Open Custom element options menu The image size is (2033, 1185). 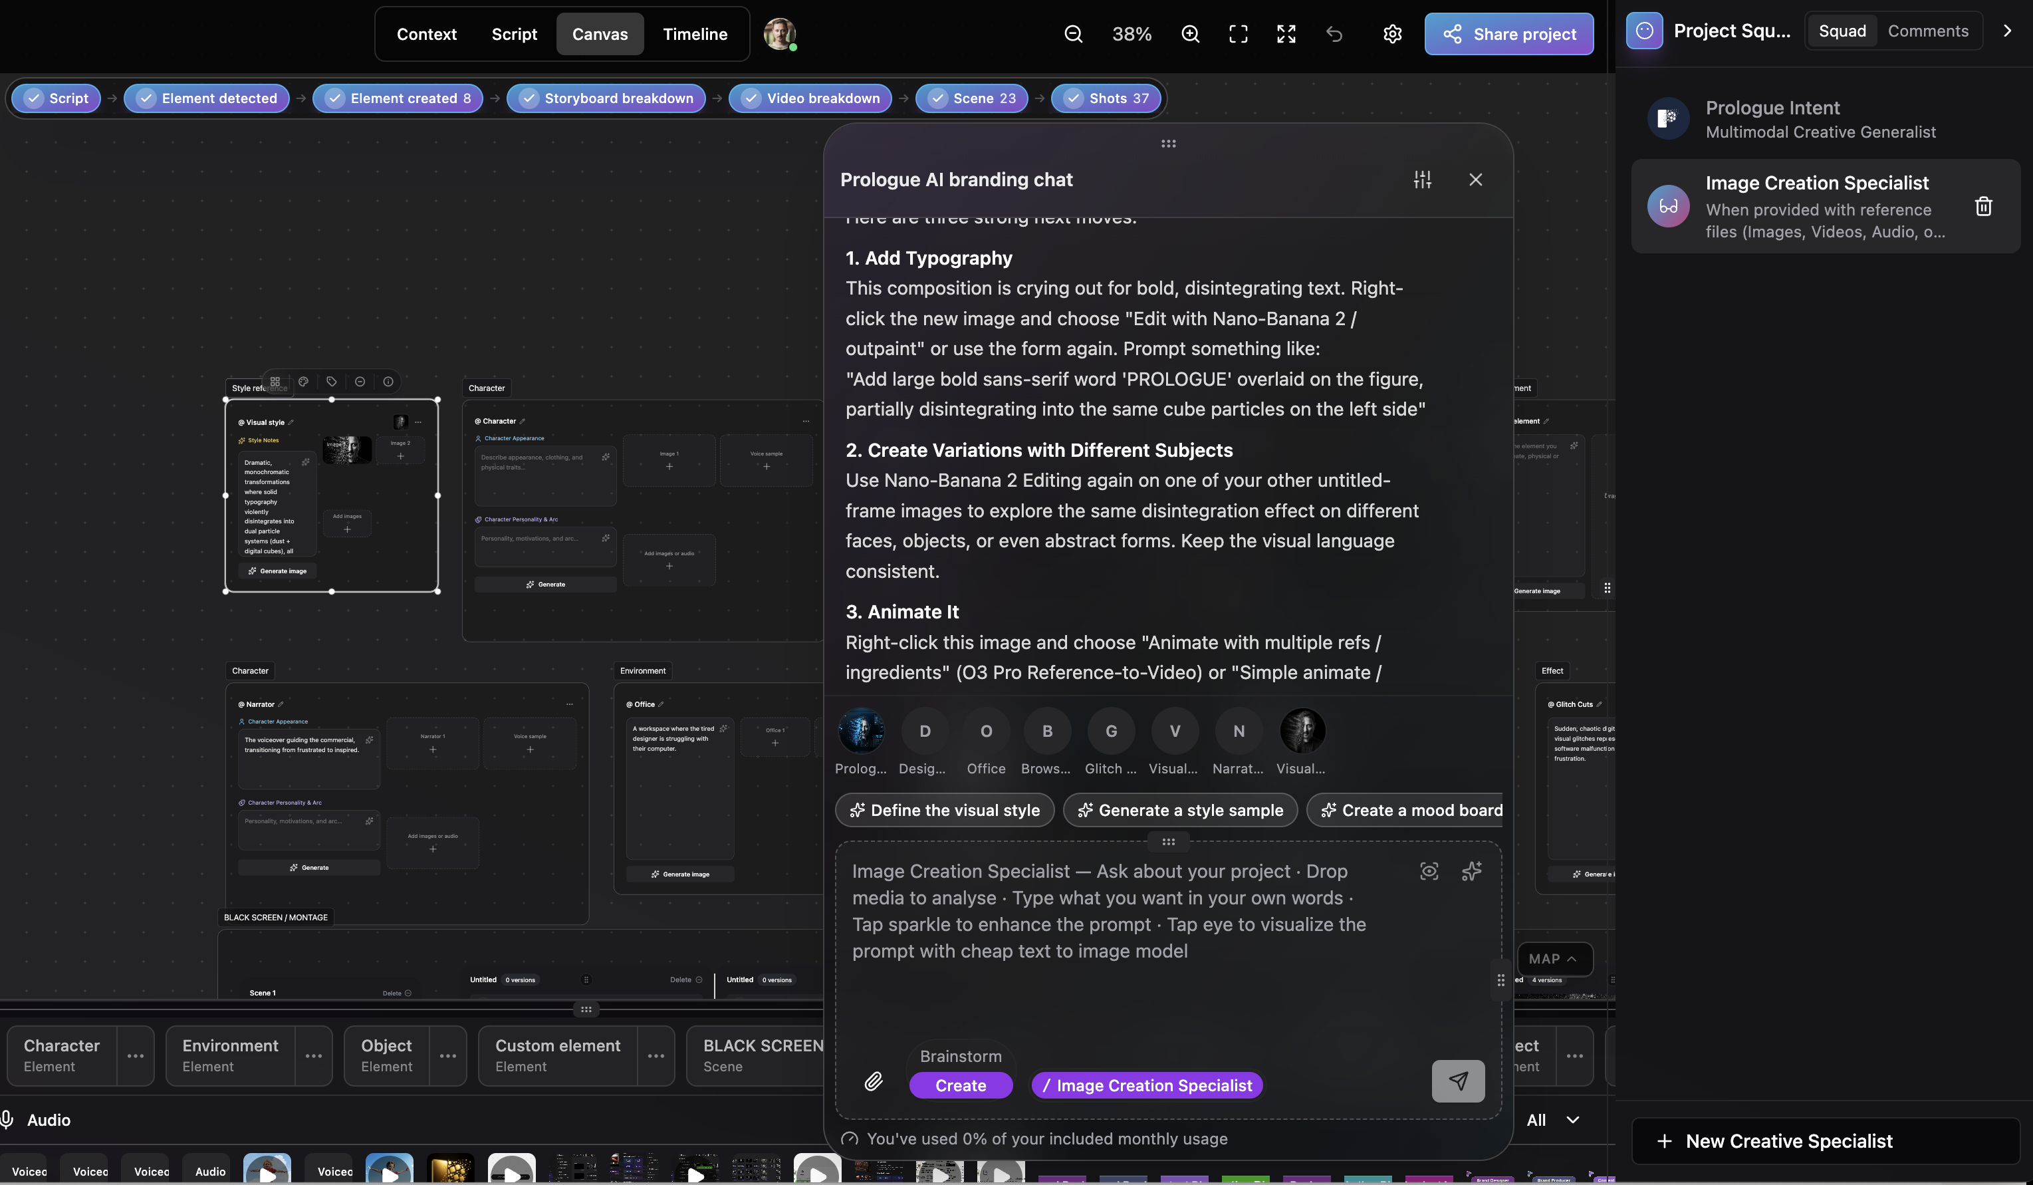(656, 1056)
